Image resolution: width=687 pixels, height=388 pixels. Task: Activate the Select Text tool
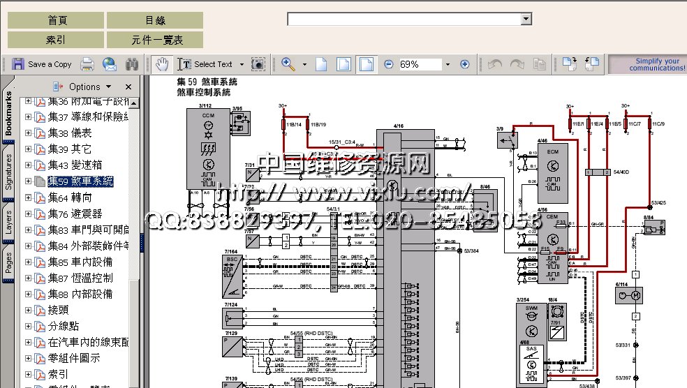pos(206,64)
